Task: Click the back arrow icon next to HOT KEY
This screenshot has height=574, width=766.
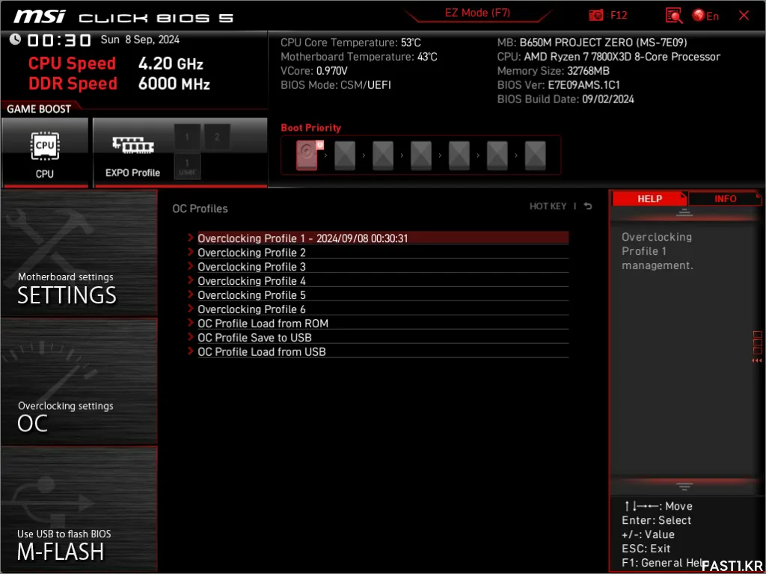Action: tap(588, 206)
